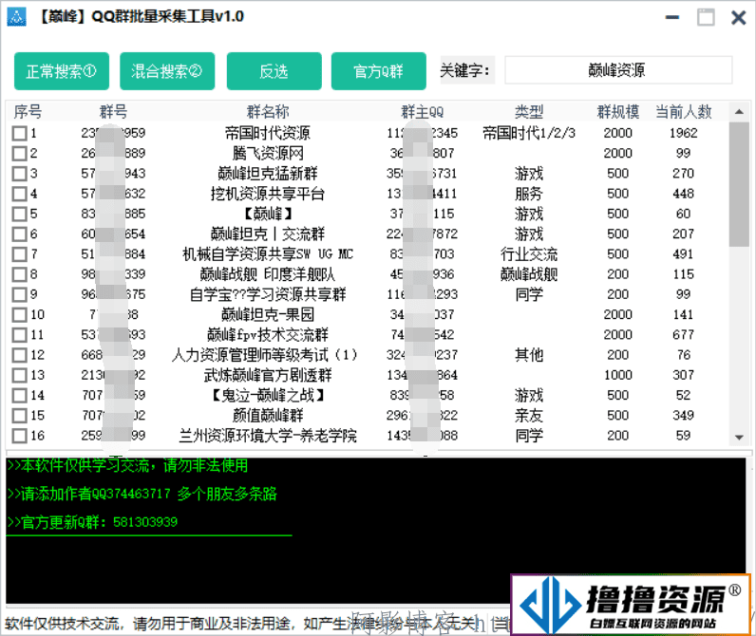
Task: Tick the checkbox for 腾飞资源网
Action: pos(19,153)
